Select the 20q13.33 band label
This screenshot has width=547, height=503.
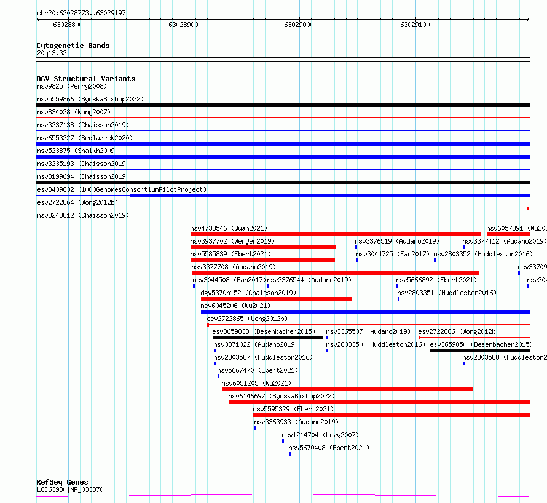click(52, 53)
